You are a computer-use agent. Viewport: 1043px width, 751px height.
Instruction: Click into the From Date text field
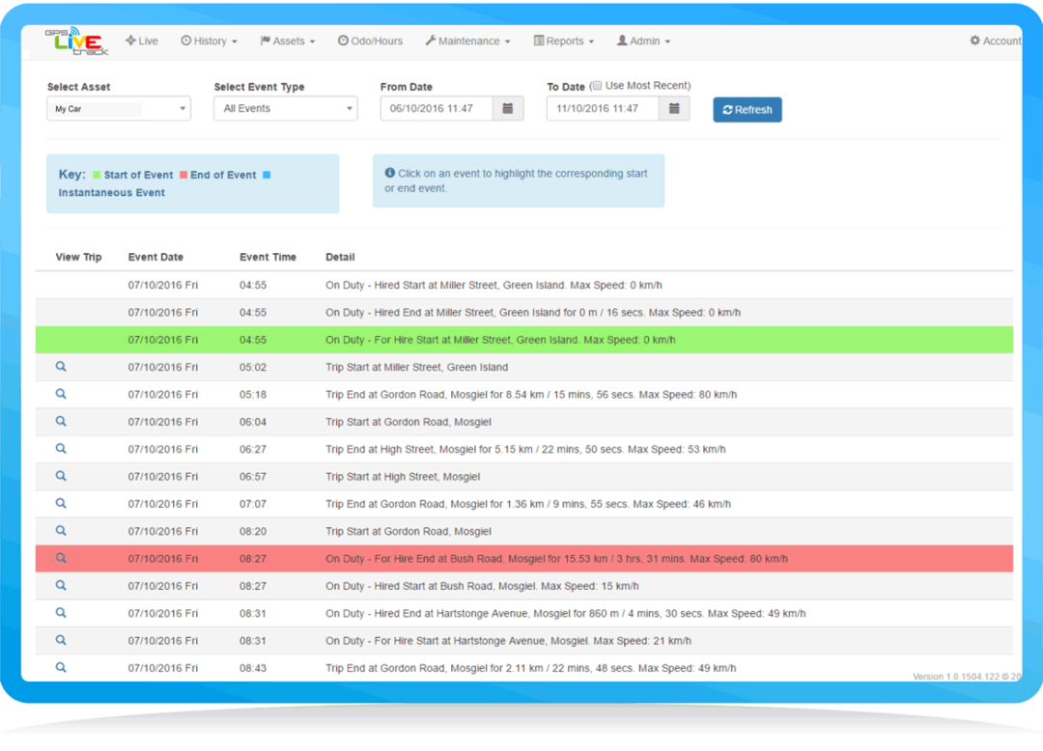(x=437, y=109)
